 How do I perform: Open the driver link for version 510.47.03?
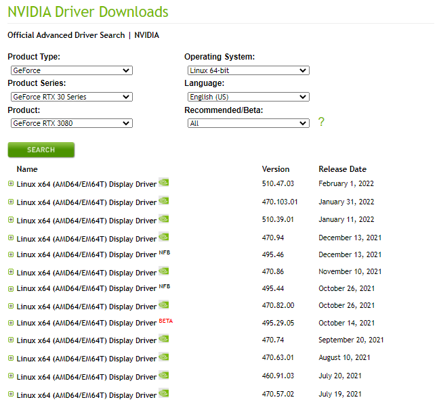click(87, 184)
